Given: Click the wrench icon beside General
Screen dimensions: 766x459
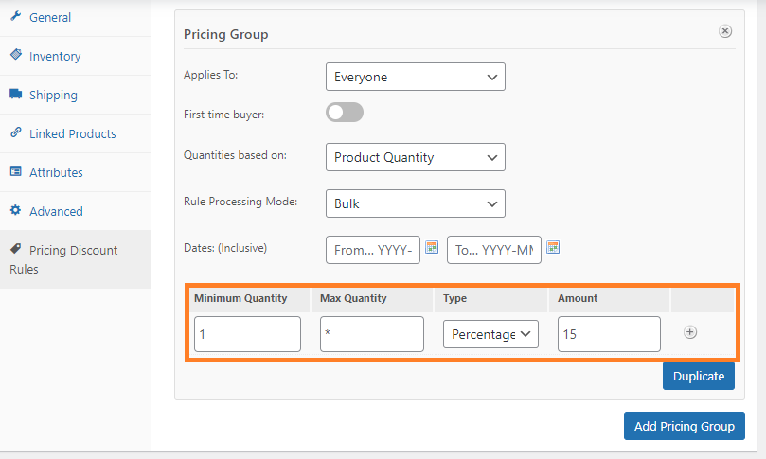Looking at the screenshot, I should click(16, 17).
